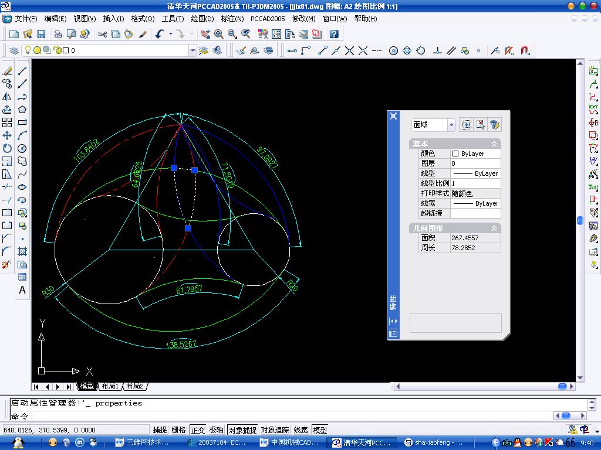This screenshot has width=601, height=450.
Task: Click the Print icon
Action: (x=58, y=34)
